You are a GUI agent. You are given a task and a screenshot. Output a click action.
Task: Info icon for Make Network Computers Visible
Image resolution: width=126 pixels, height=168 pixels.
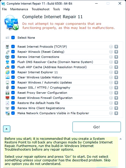click(x=111, y=113)
